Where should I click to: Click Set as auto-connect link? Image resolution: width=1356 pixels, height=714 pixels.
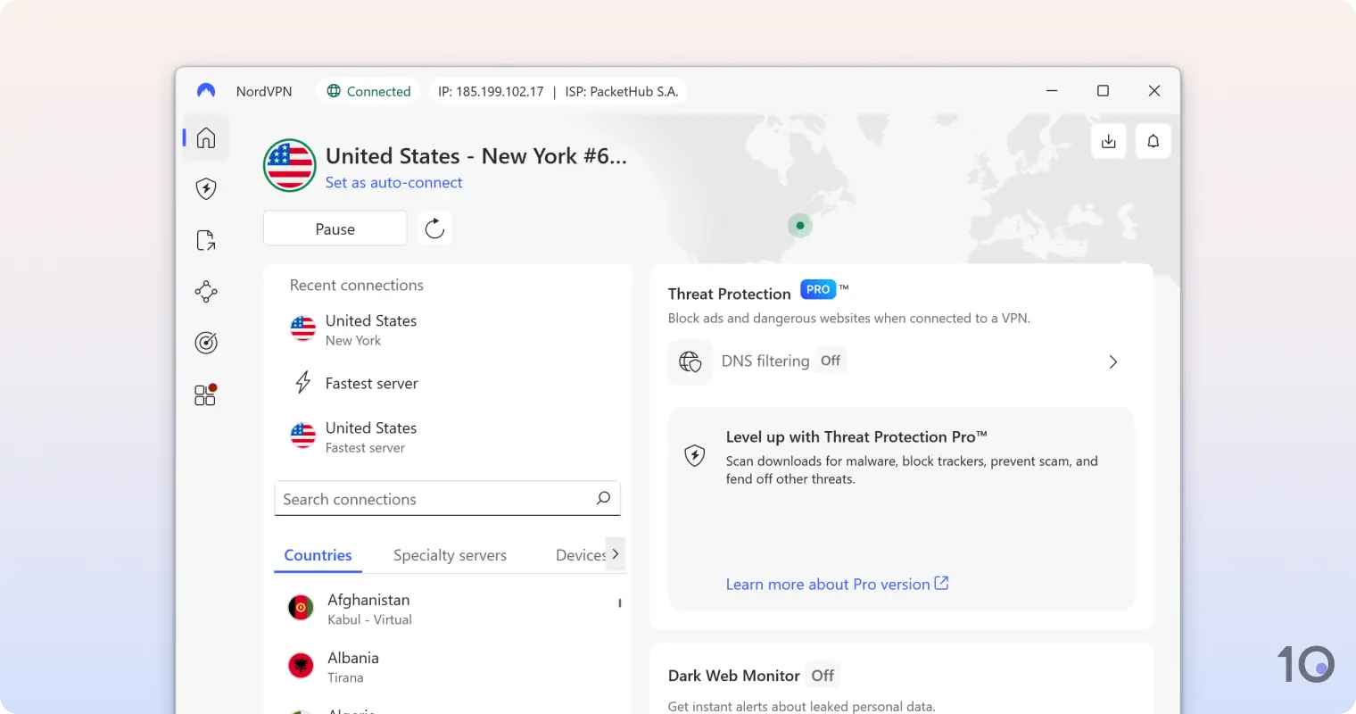394,182
